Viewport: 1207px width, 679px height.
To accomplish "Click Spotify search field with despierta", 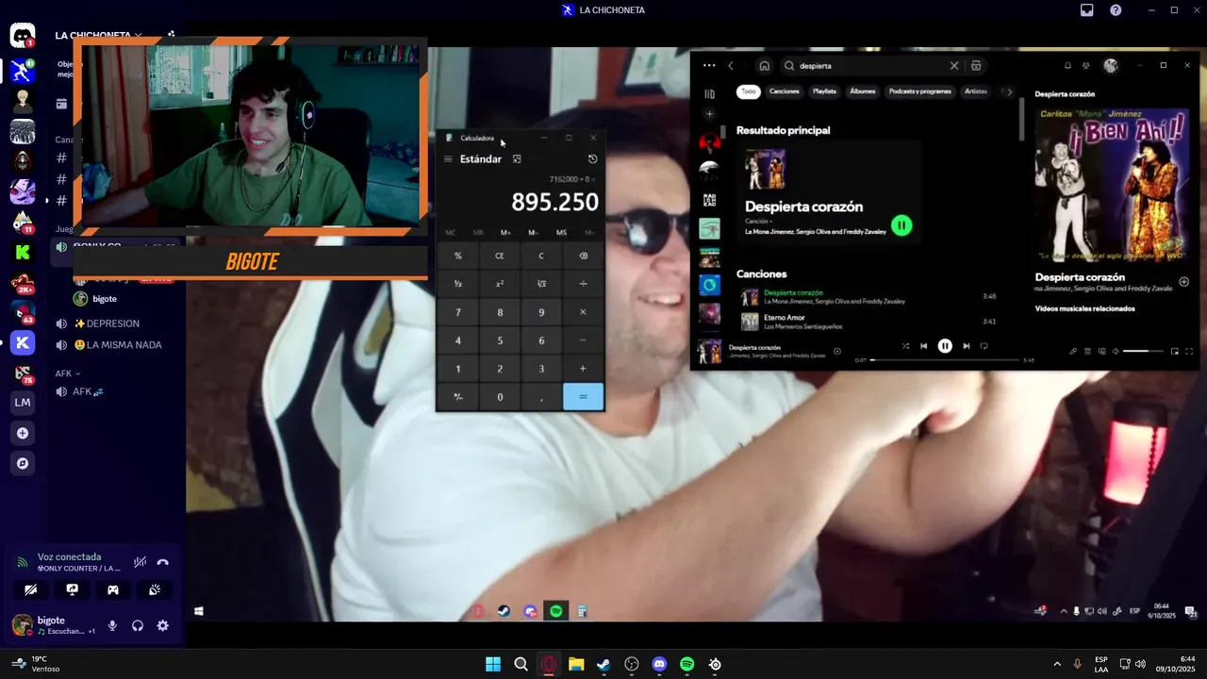I will 872,66.
